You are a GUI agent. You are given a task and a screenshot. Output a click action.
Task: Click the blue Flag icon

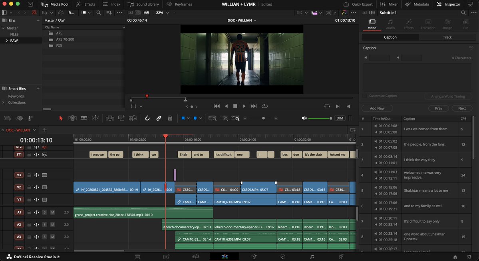[x=183, y=118]
